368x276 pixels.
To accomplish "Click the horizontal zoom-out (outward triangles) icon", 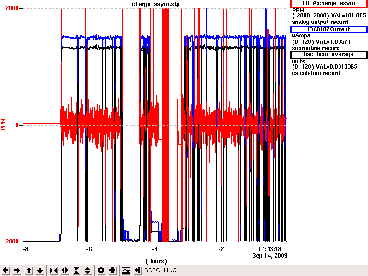I will pos(65,270).
